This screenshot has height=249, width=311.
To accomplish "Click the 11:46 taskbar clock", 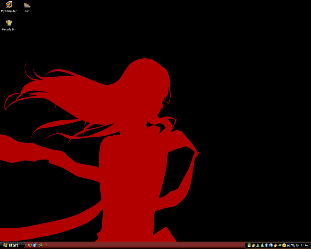I will point(304,246).
